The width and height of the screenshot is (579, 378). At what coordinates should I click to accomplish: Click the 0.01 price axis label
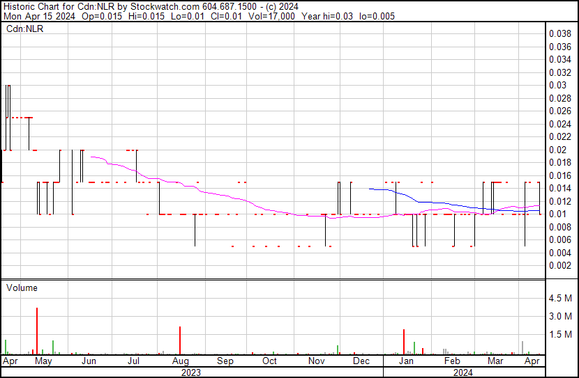[559, 214]
